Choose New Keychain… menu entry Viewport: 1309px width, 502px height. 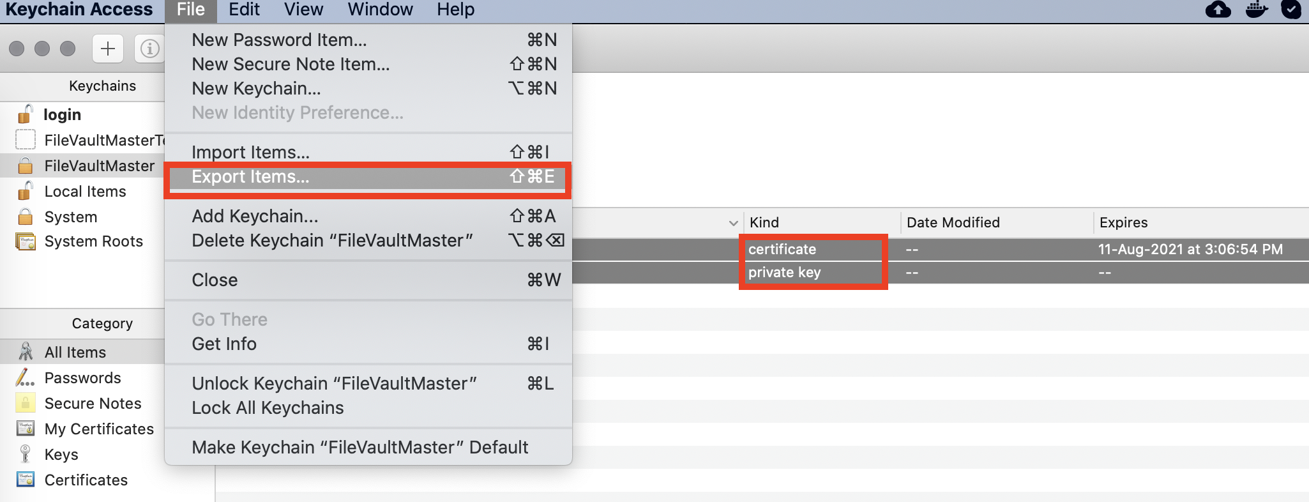point(368,88)
